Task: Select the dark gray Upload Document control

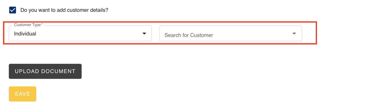Action: pos(45,71)
